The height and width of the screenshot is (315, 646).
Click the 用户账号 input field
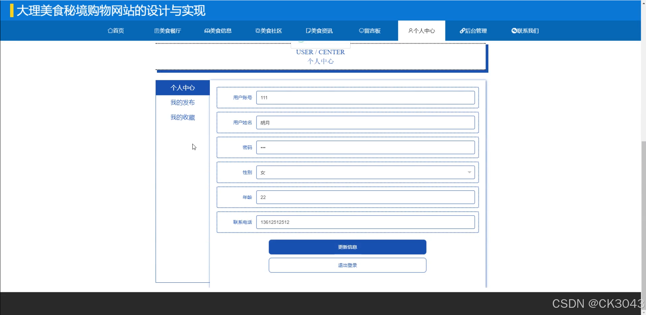pos(365,97)
